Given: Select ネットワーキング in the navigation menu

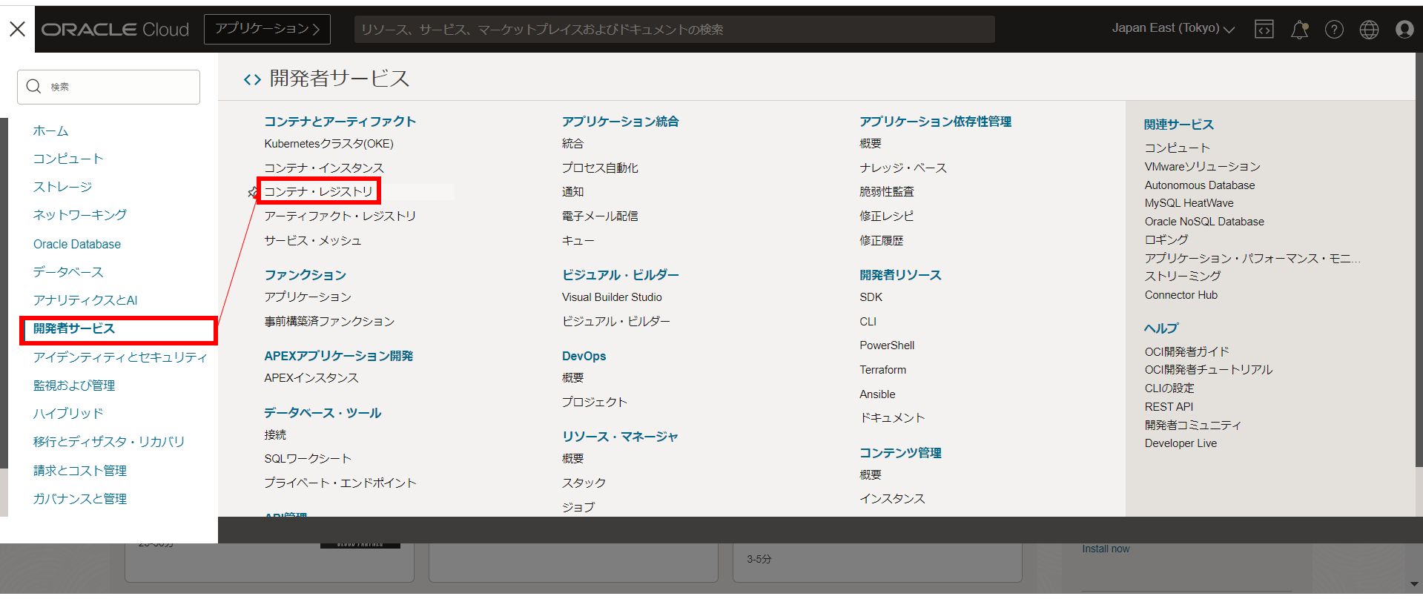Looking at the screenshot, I should click(79, 215).
